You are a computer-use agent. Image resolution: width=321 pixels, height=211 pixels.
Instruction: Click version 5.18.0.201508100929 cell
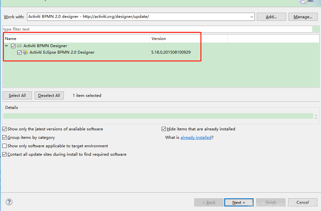[x=171, y=52]
